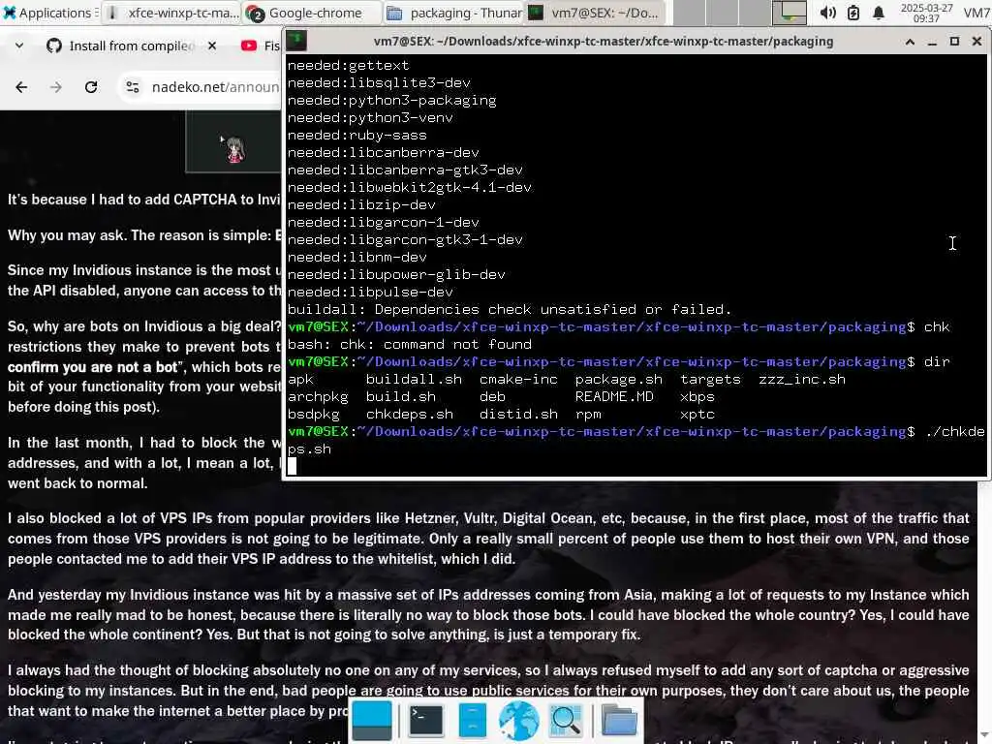992x744 pixels.
Task: Maximize the terminal window
Action: [x=954, y=42]
